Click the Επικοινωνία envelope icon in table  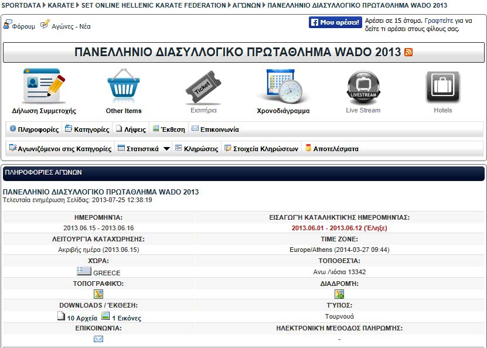point(98,339)
